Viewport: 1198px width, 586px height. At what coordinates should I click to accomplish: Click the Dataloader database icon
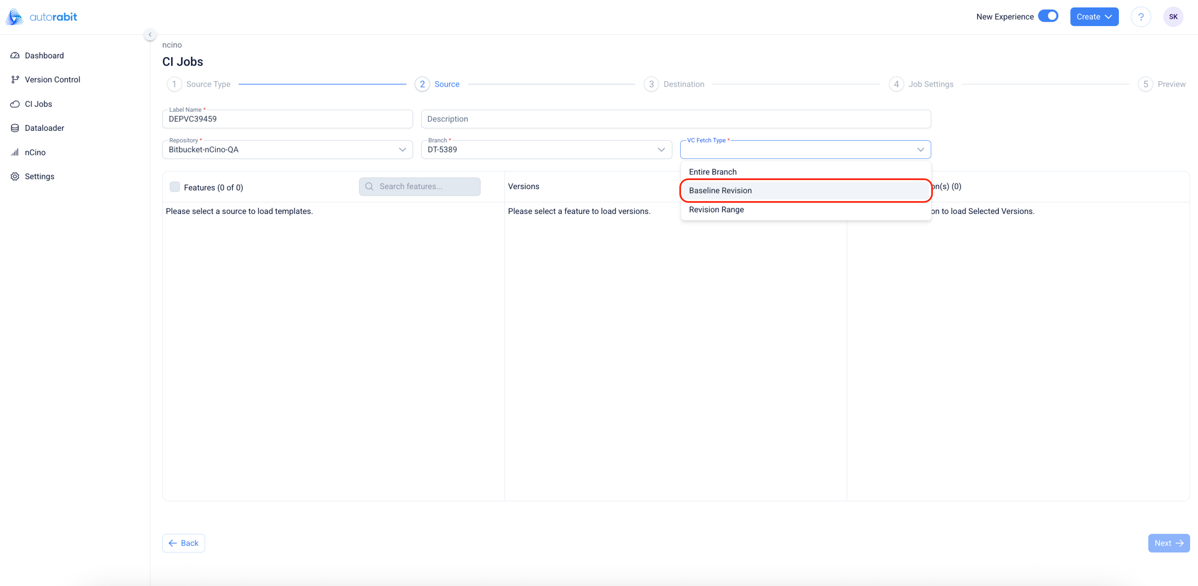(x=15, y=128)
